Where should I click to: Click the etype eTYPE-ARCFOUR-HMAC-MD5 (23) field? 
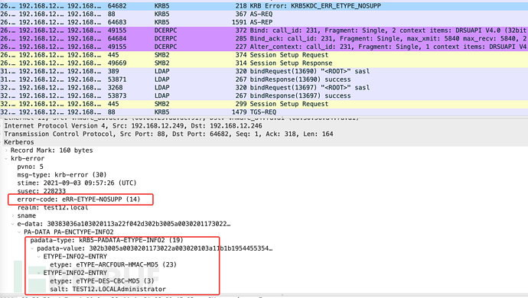(113, 264)
